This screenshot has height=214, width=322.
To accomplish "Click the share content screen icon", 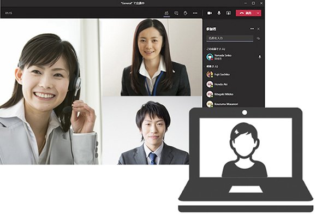I will pyautogui.click(x=228, y=13).
